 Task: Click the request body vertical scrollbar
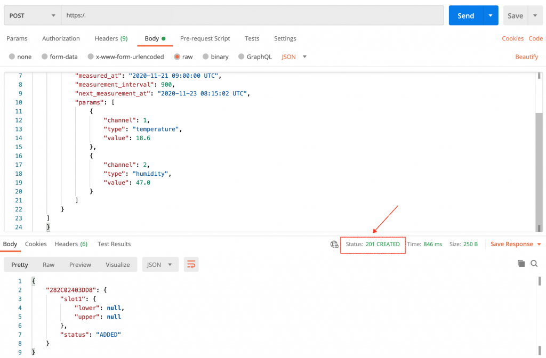(539, 152)
